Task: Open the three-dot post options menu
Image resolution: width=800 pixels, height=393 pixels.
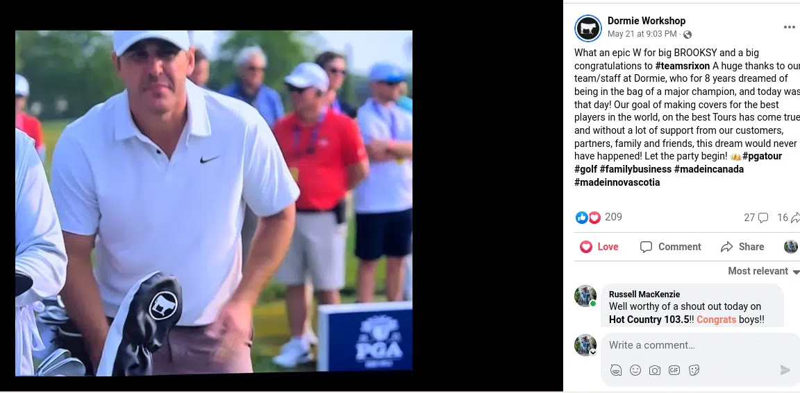Action: pos(789,28)
